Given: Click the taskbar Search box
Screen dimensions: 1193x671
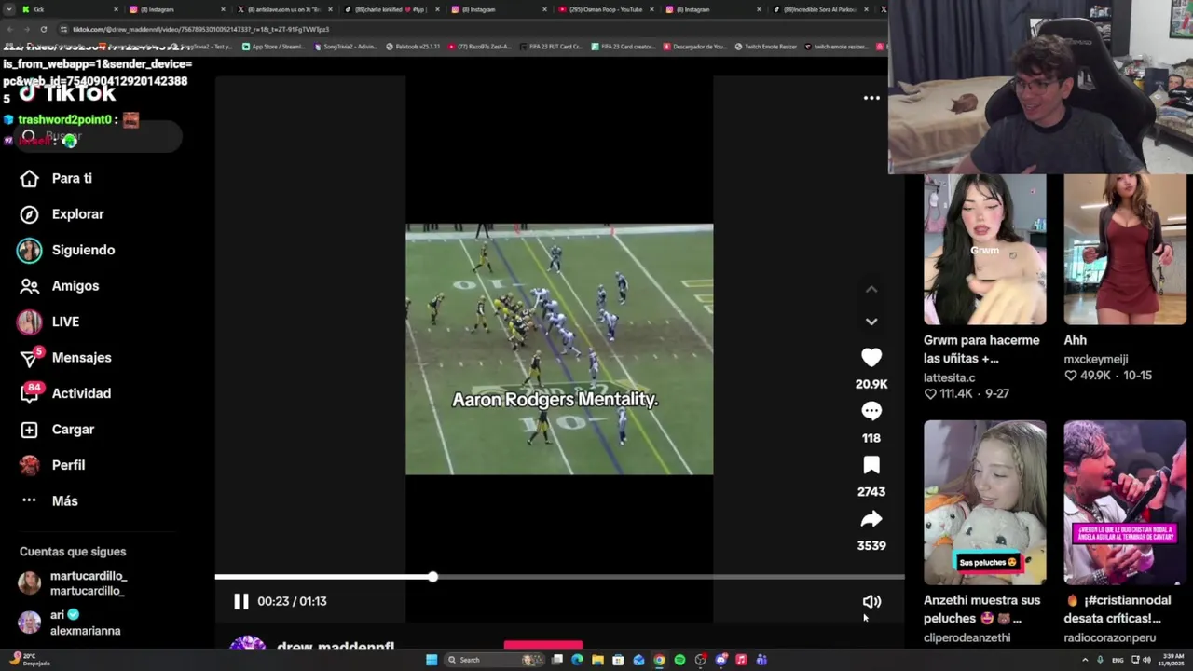Looking at the screenshot, I should (x=494, y=660).
